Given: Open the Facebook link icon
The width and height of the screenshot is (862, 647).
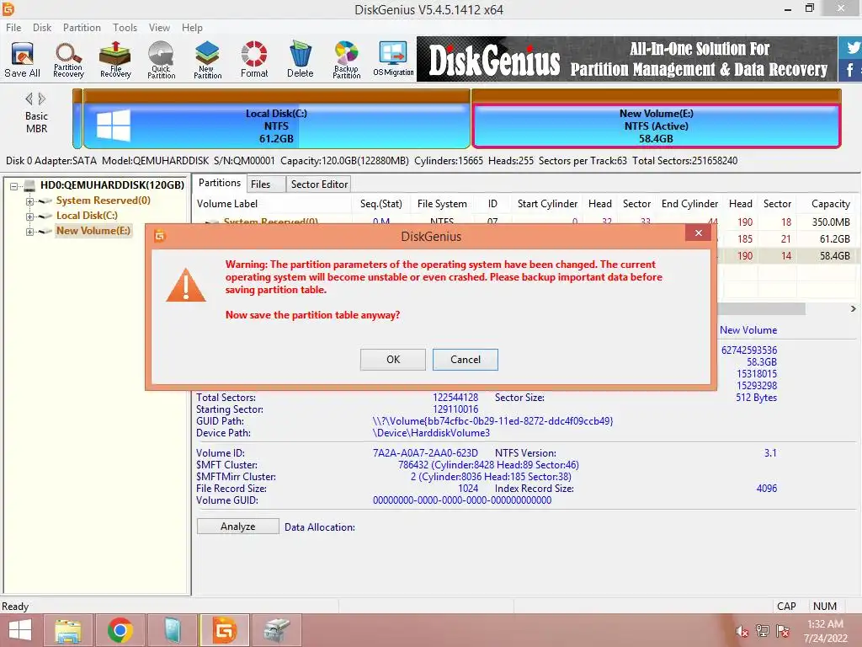Looking at the screenshot, I should tap(851, 71).
